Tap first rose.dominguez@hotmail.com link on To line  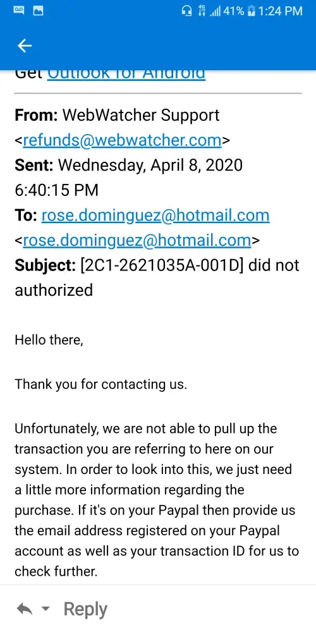[x=155, y=216]
